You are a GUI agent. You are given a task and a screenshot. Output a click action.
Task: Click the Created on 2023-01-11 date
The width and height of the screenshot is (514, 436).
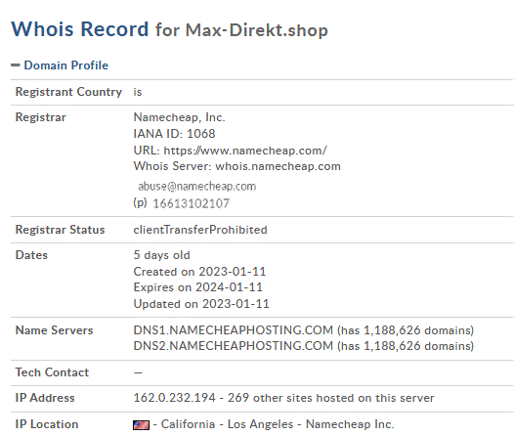point(199,272)
